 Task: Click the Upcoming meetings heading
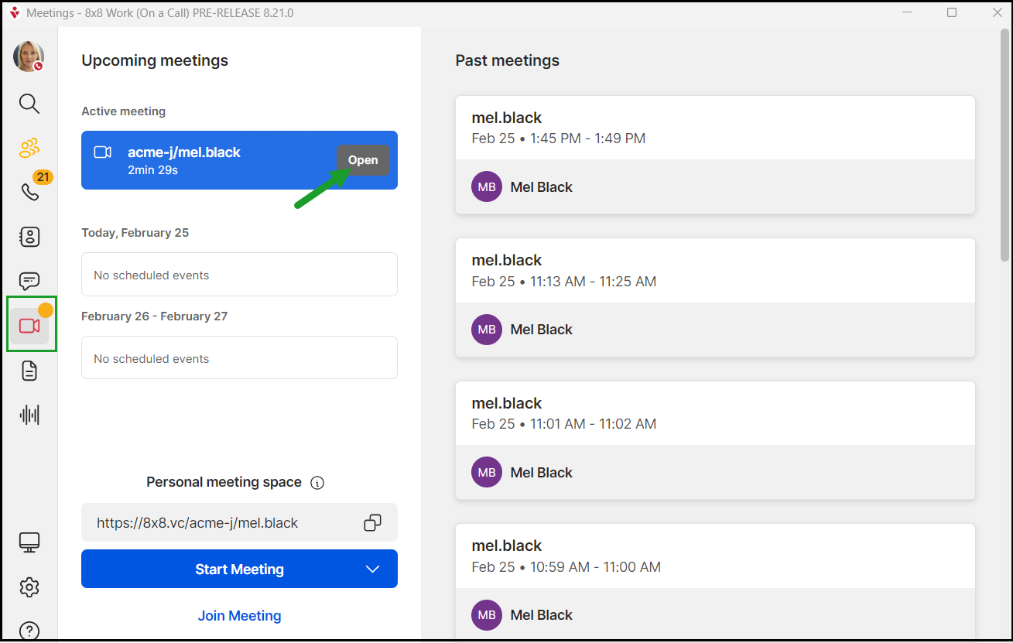click(x=155, y=60)
